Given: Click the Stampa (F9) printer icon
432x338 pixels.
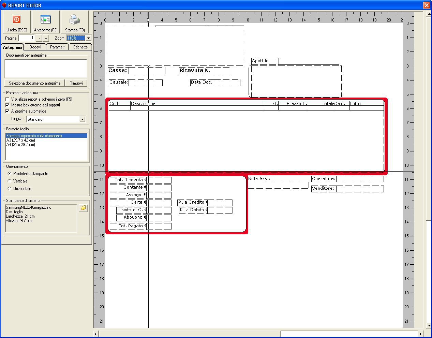Looking at the screenshot, I should (75, 22).
